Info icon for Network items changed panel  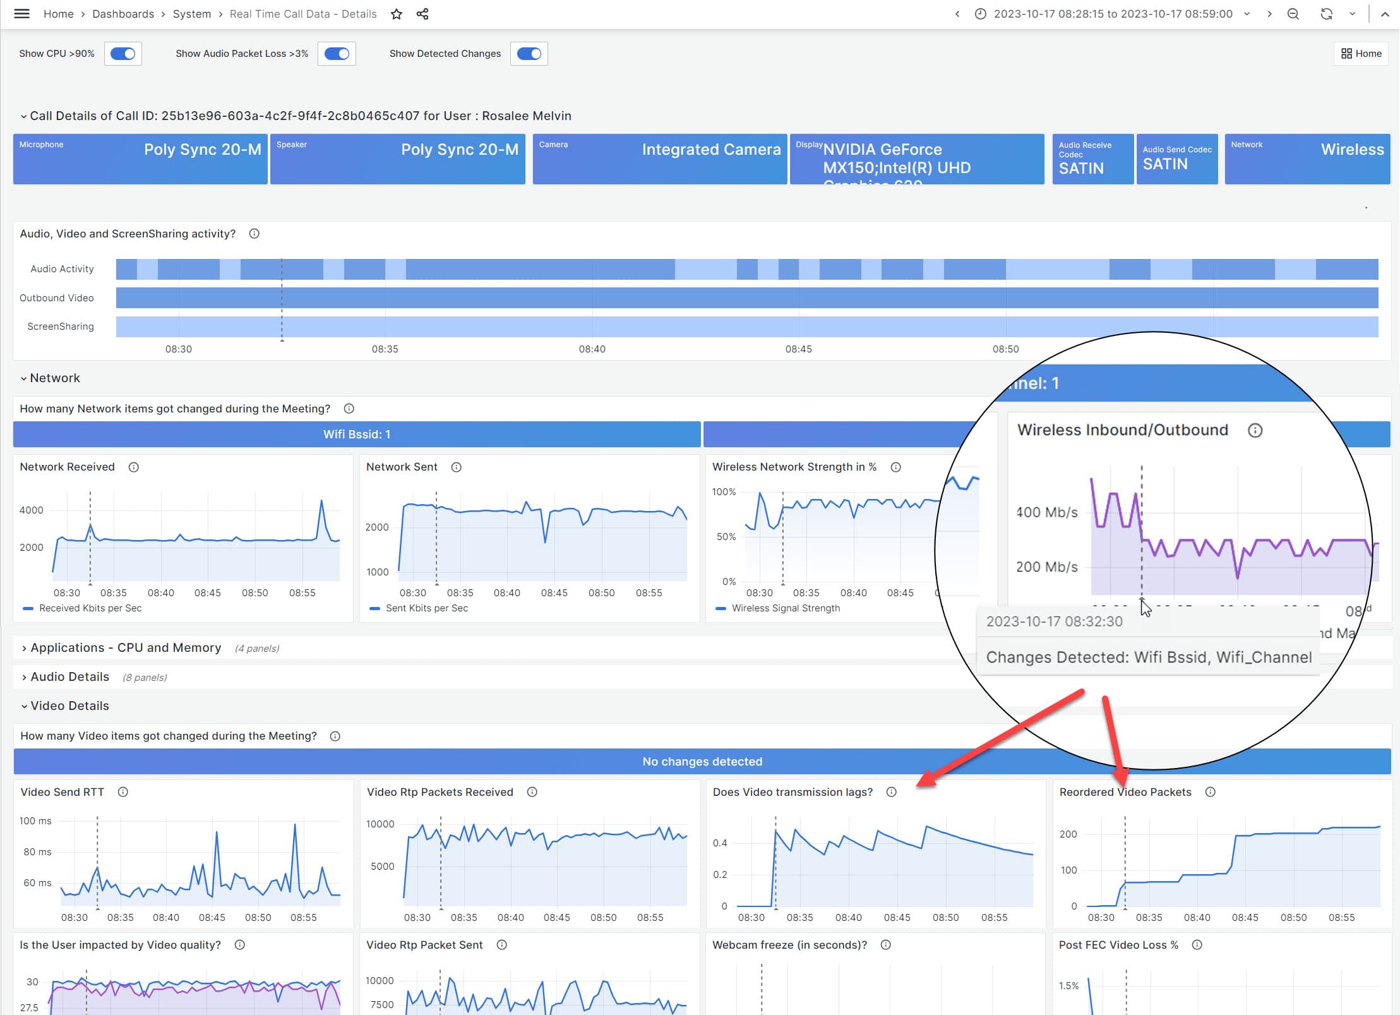pyautogui.click(x=349, y=409)
